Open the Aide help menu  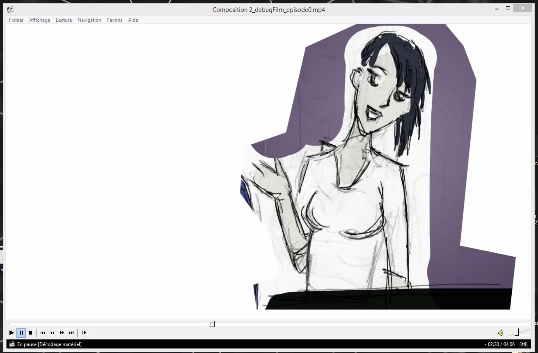pos(133,20)
